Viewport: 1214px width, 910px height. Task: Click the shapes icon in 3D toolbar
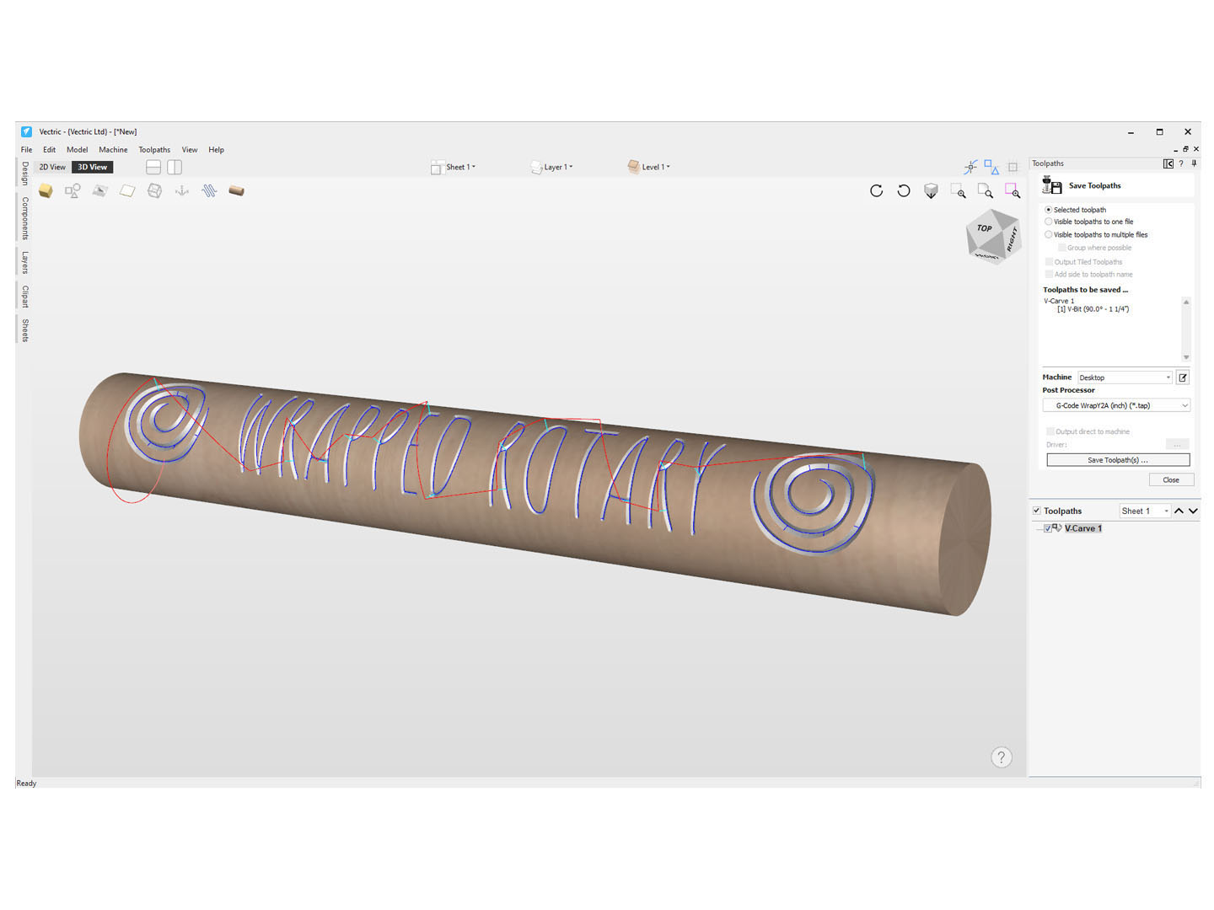[73, 191]
